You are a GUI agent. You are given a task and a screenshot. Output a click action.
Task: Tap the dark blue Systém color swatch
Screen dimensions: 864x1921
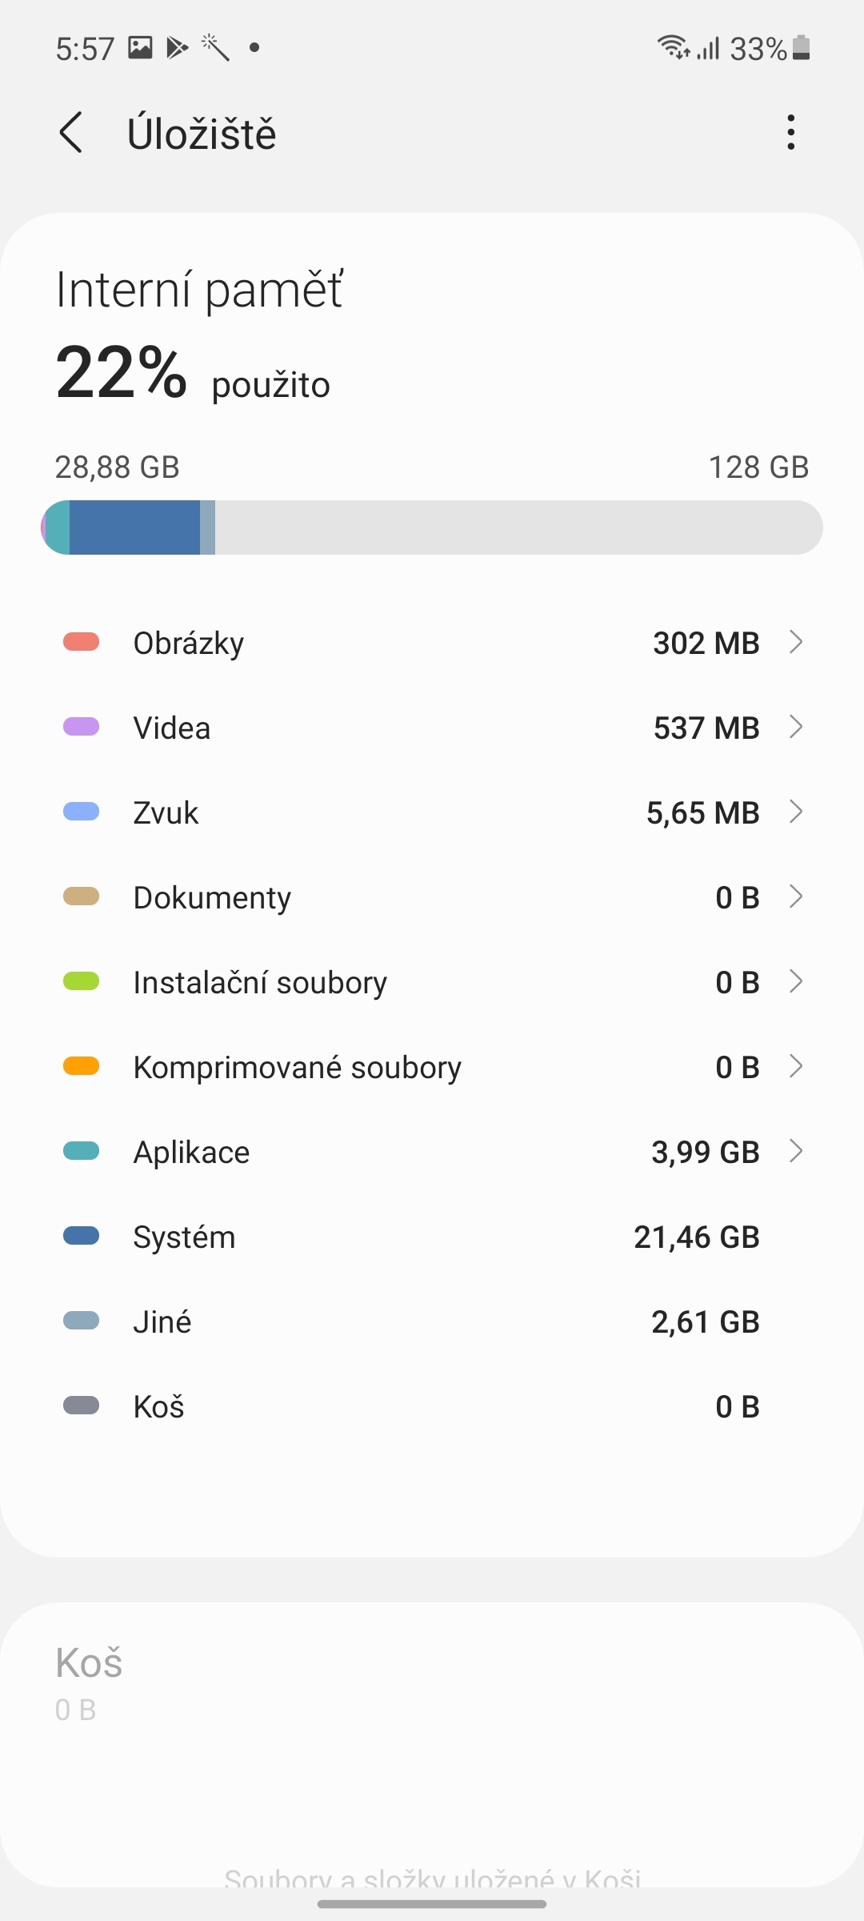(x=81, y=1236)
